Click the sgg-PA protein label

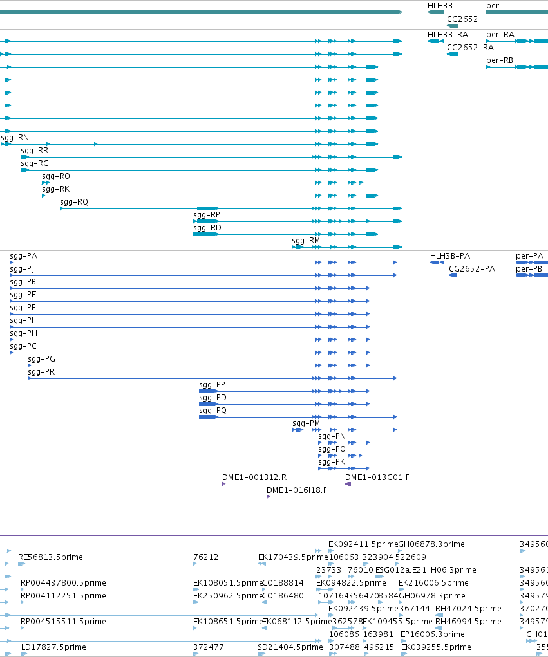point(23,256)
